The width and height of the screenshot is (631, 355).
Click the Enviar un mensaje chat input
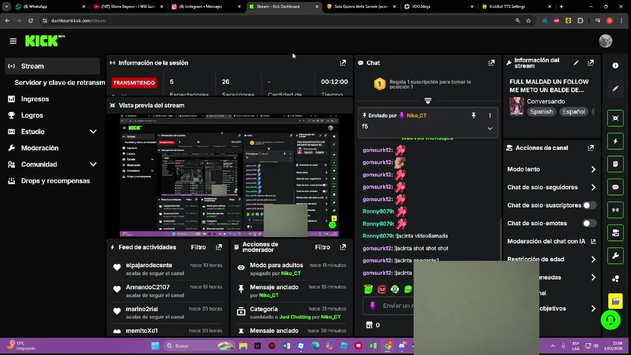389,306
